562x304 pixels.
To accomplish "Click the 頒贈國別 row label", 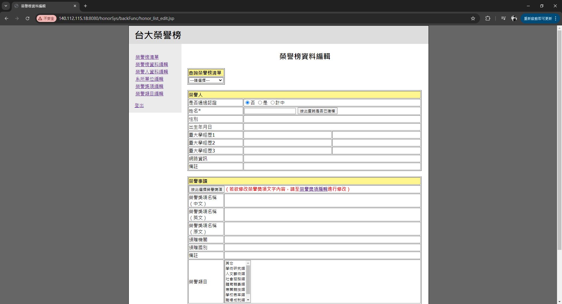I will pyautogui.click(x=198, y=248).
